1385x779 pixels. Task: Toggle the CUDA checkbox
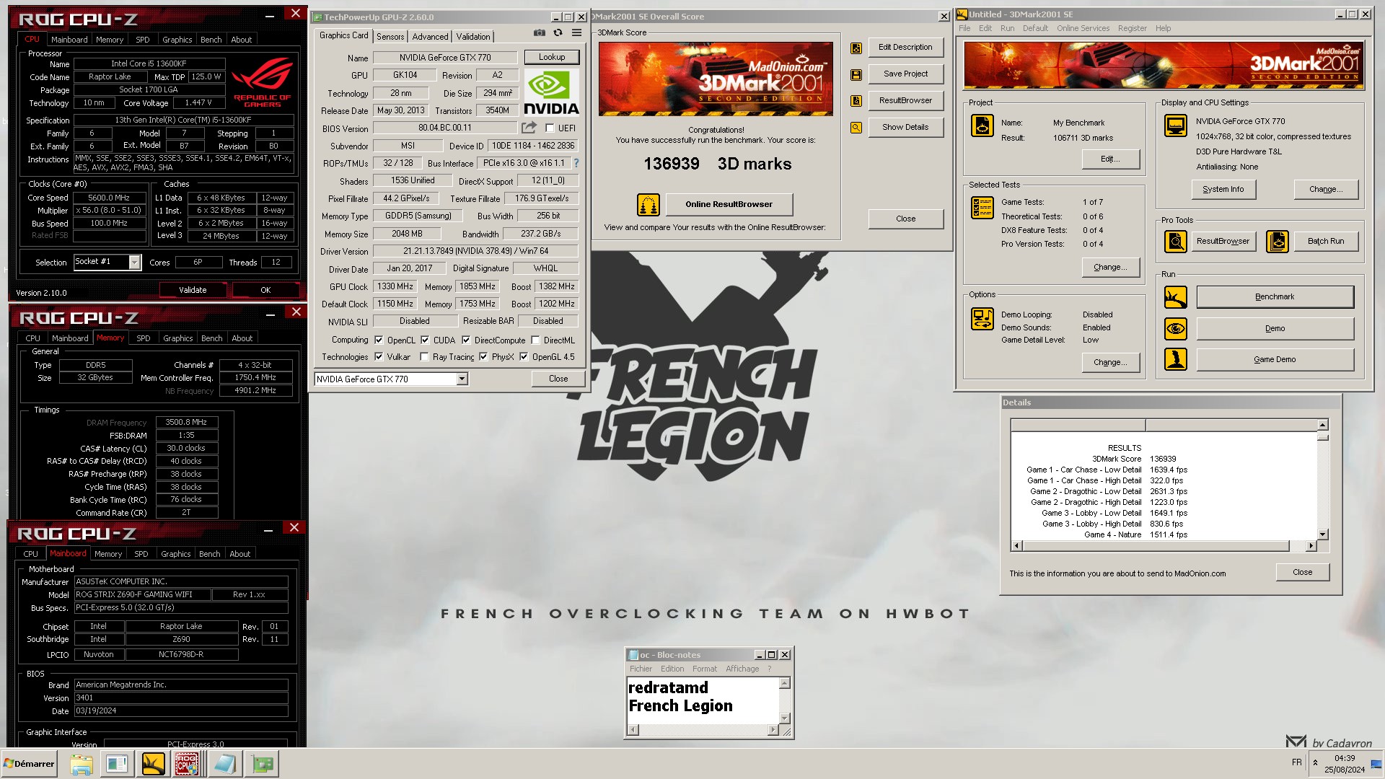click(x=425, y=340)
